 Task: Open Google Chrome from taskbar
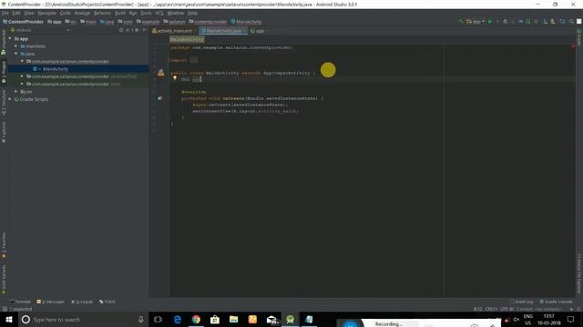(x=196, y=320)
